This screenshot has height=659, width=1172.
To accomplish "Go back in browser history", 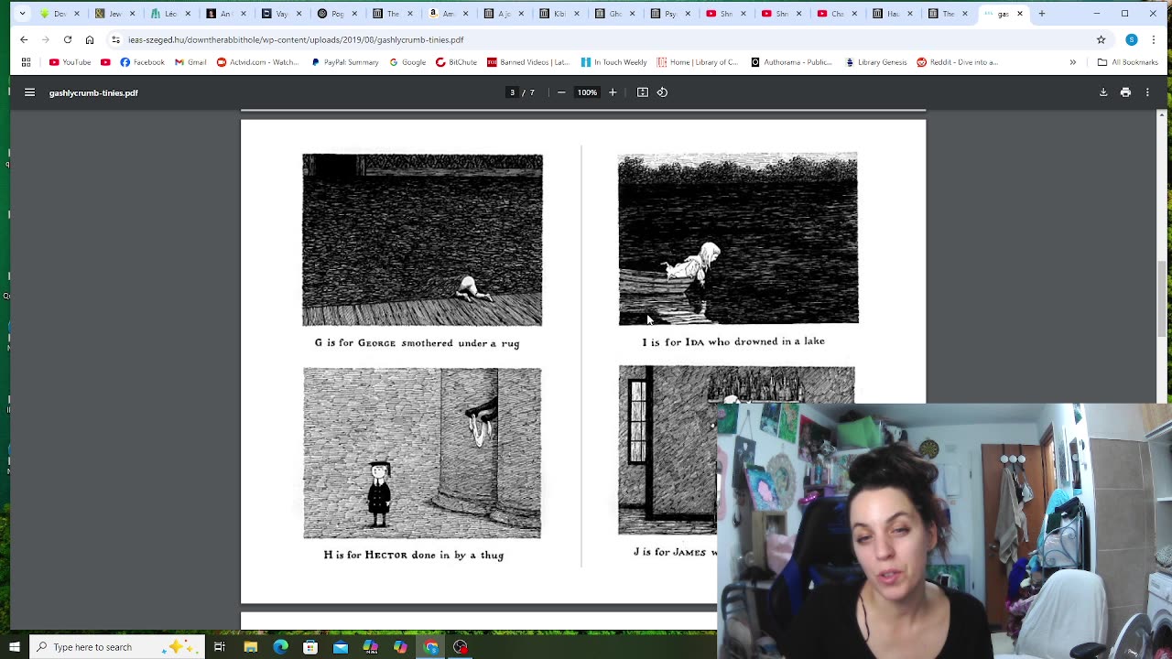I will pyautogui.click(x=24, y=39).
